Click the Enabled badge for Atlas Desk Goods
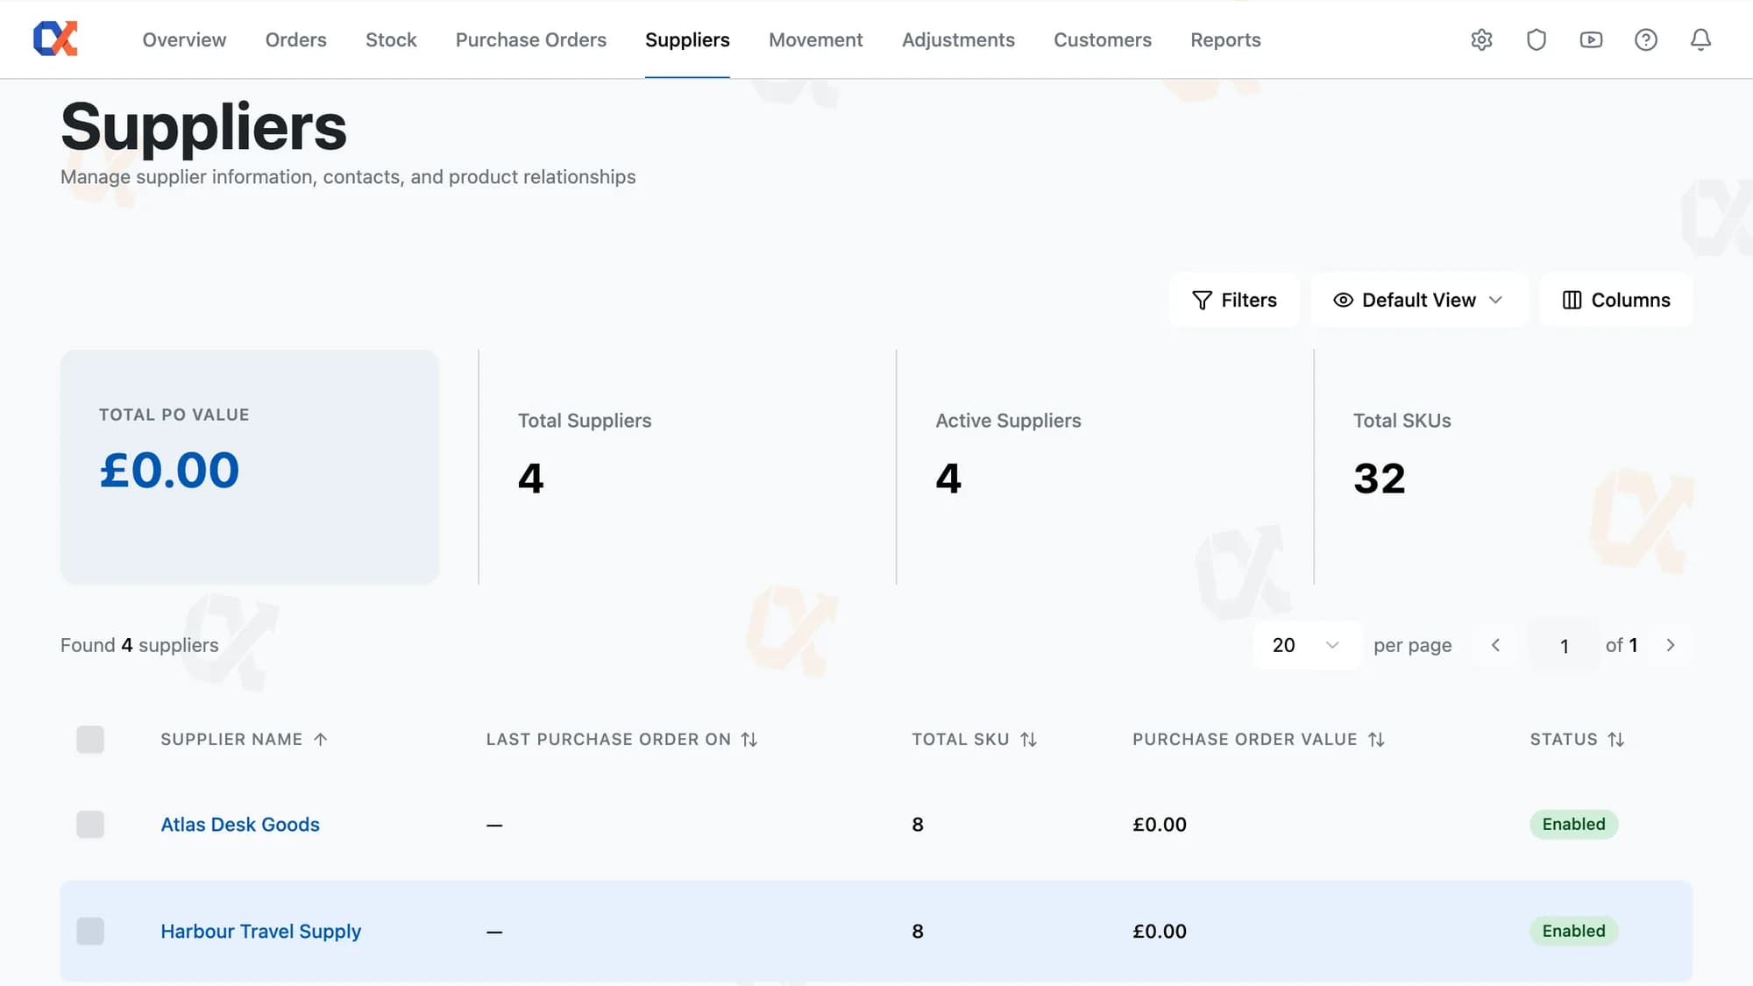Screen dimensions: 1753x986 (1573, 824)
